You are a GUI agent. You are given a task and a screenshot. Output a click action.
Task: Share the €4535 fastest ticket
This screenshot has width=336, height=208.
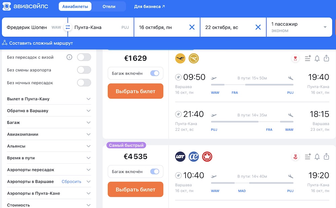(326, 157)
